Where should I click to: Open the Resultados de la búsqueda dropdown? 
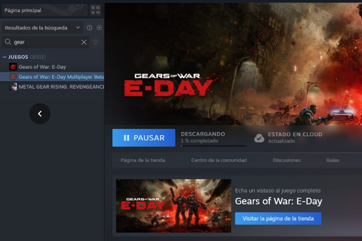[x=43, y=28]
